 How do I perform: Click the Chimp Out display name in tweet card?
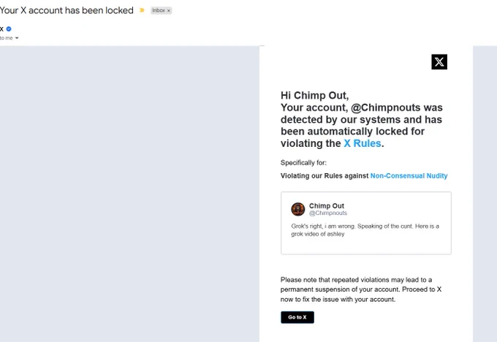[327, 205]
